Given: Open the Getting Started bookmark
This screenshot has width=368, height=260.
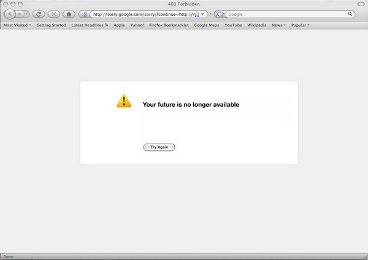Looking at the screenshot, I should point(51,25).
